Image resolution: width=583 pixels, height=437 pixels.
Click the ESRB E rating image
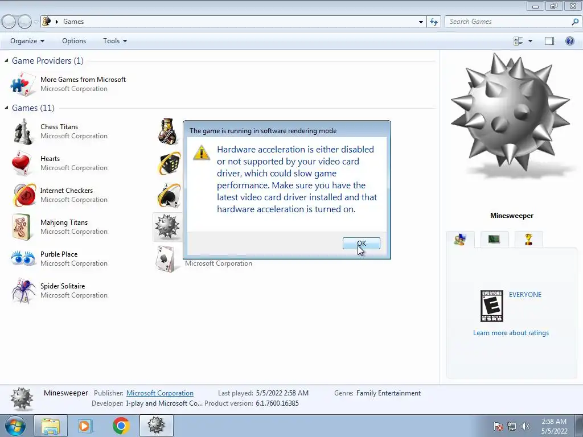pyautogui.click(x=491, y=306)
